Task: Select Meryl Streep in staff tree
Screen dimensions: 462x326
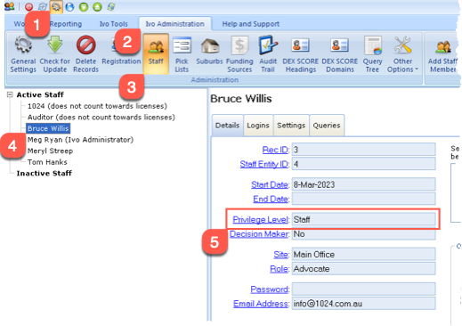Action: 50,151
